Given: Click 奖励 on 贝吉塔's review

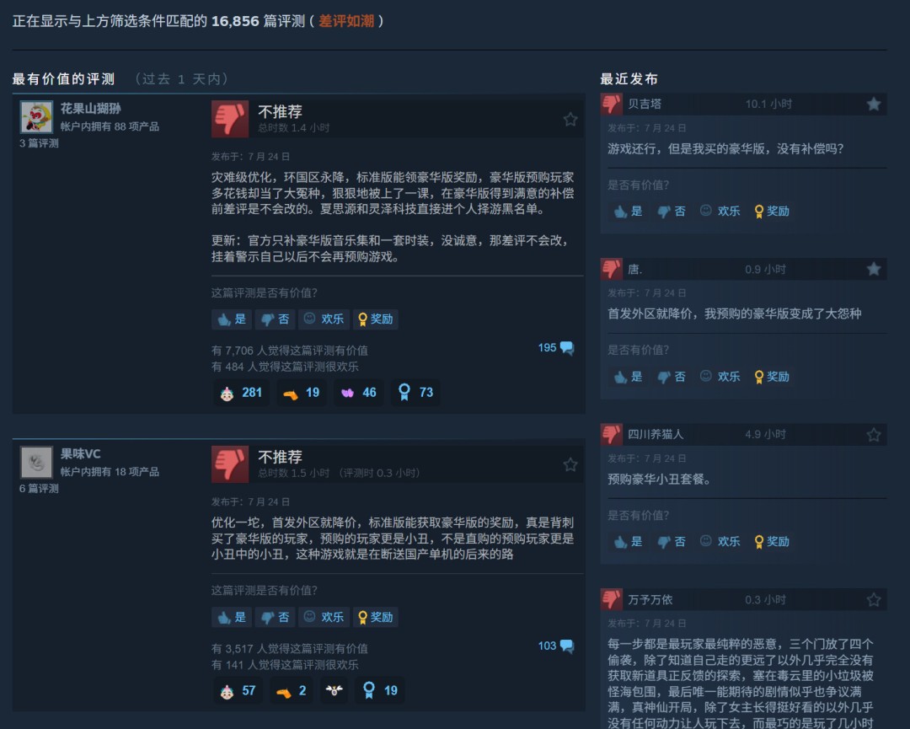Looking at the screenshot, I should (772, 212).
